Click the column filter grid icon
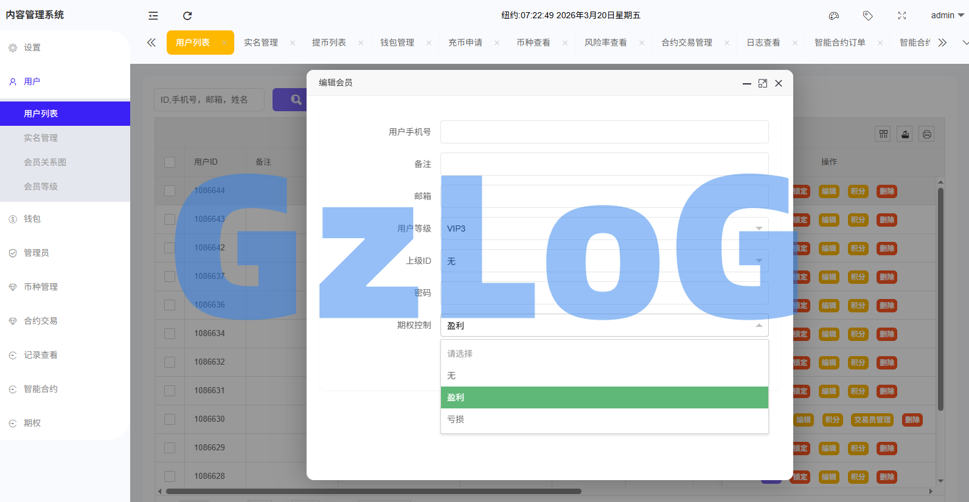Screen dimensions: 969x502 883,134
